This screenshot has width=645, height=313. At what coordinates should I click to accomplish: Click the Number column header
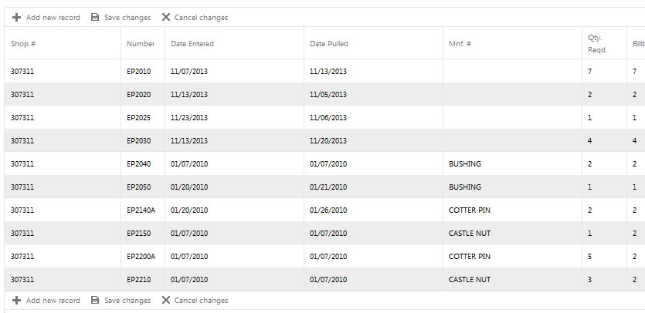pyautogui.click(x=141, y=44)
